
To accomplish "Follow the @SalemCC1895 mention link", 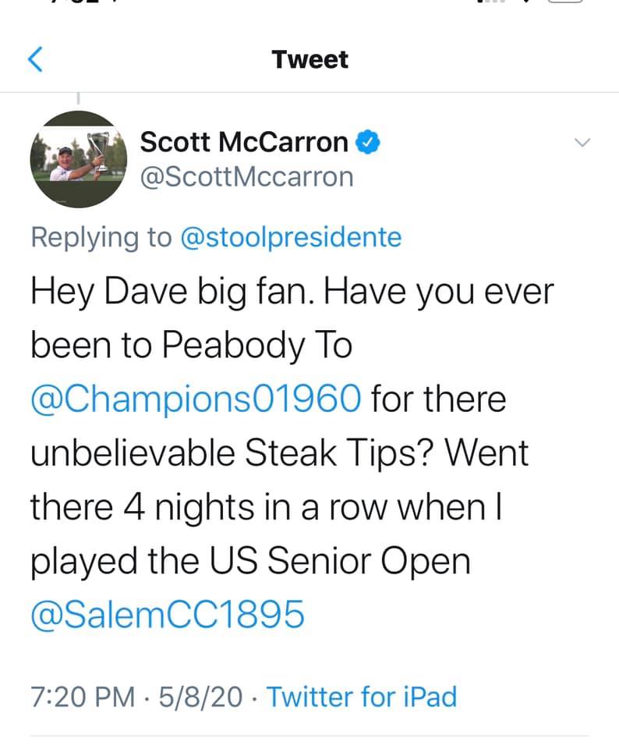I will [167, 616].
